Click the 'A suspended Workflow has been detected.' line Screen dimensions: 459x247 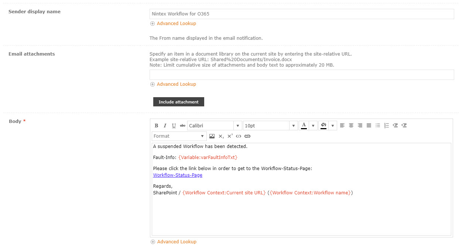click(200, 147)
